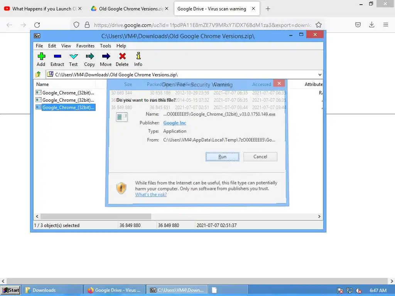395x296 pixels.
Task: Switch to Google Drive Firefox taskbar button
Action: (x=115, y=290)
